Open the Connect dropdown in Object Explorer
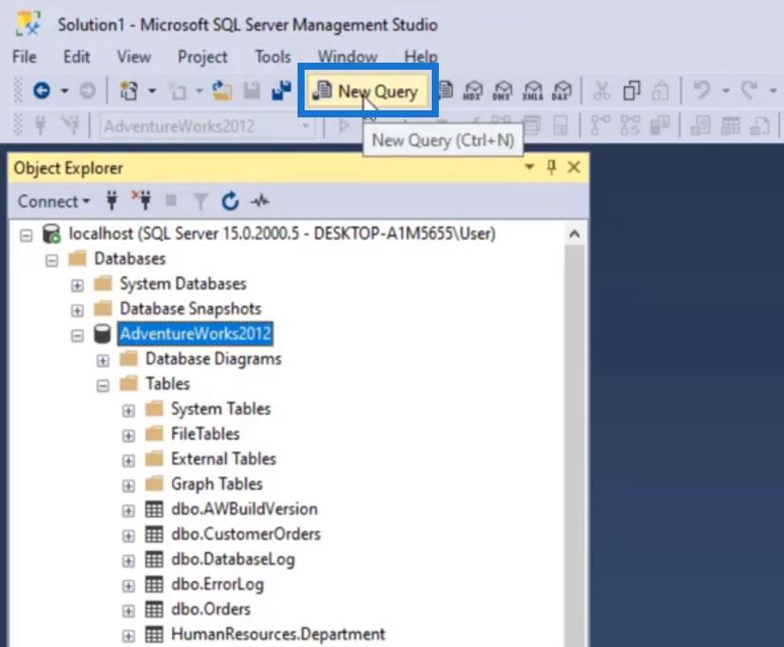The image size is (784, 647). (x=54, y=201)
